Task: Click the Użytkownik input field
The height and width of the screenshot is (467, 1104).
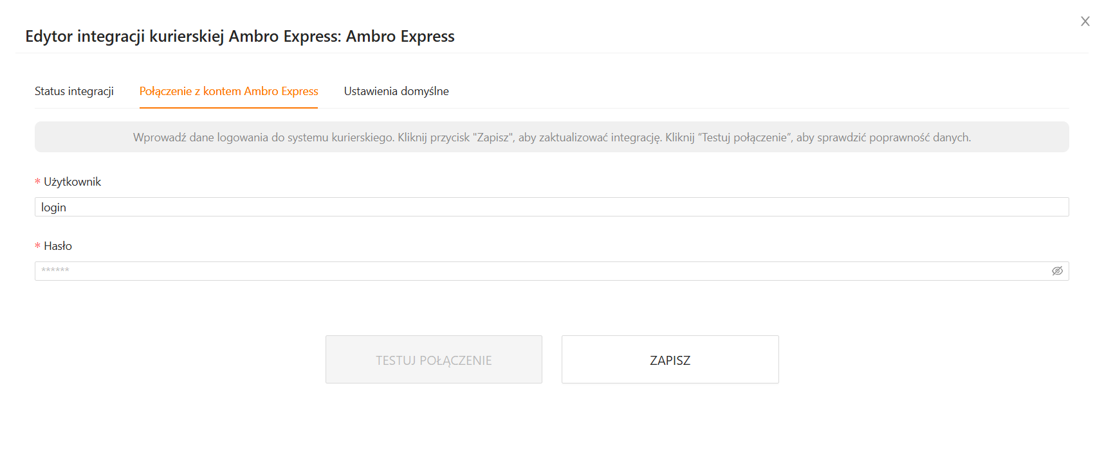Action: click(x=551, y=207)
